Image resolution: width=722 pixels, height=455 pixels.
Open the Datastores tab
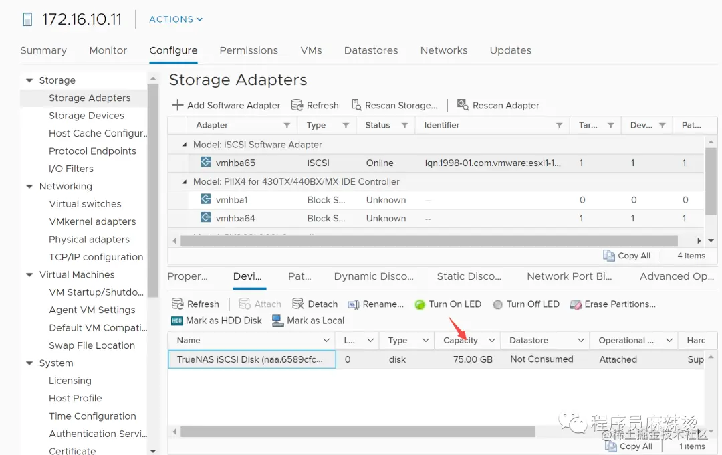371,50
